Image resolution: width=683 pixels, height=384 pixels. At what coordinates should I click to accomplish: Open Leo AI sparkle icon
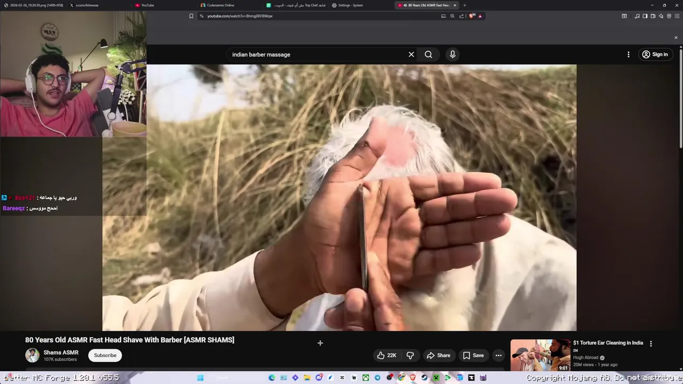tap(661, 16)
